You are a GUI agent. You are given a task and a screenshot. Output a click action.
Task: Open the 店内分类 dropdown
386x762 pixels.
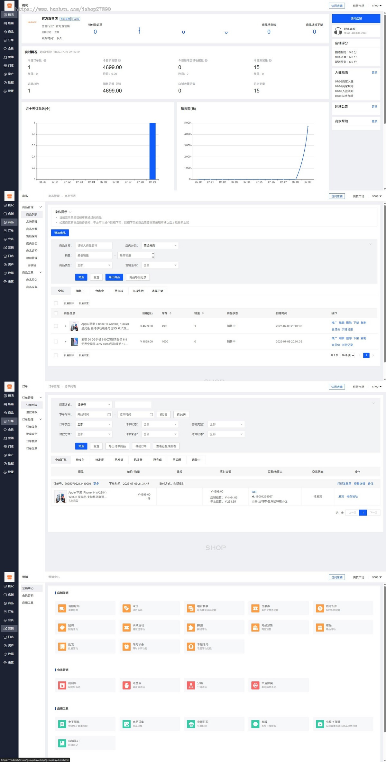(160, 246)
